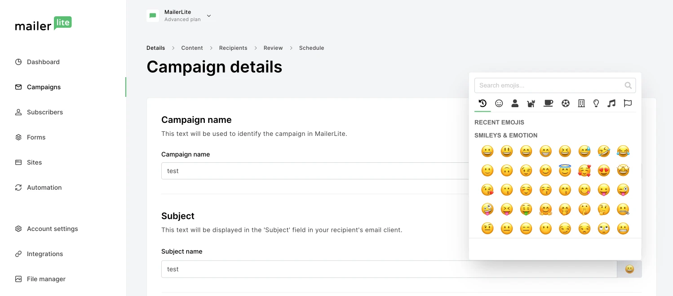The height and width of the screenshot is (296, 673).
Task: Click the Search emojis field
Action: [550, 85]
